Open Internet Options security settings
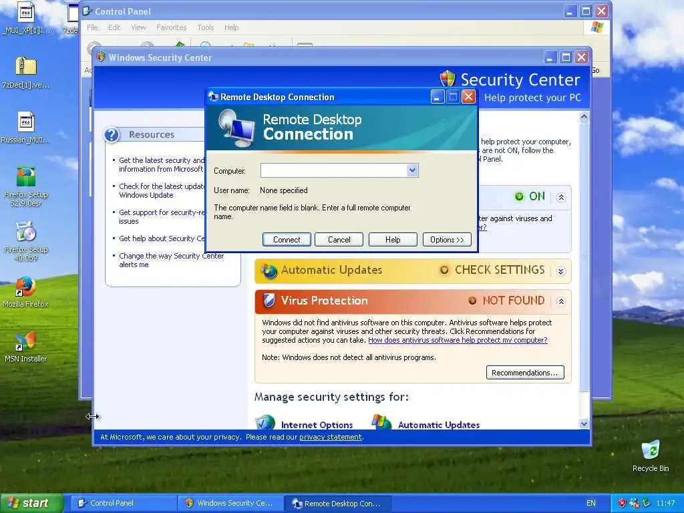 coord(317,425)
